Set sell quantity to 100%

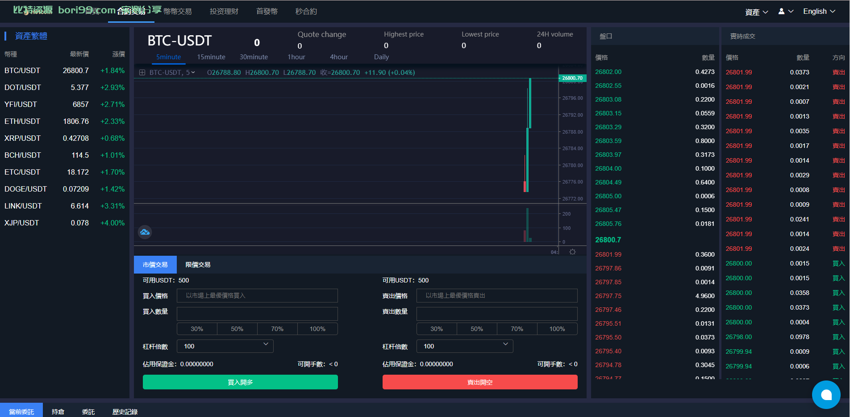coord(557,329)
